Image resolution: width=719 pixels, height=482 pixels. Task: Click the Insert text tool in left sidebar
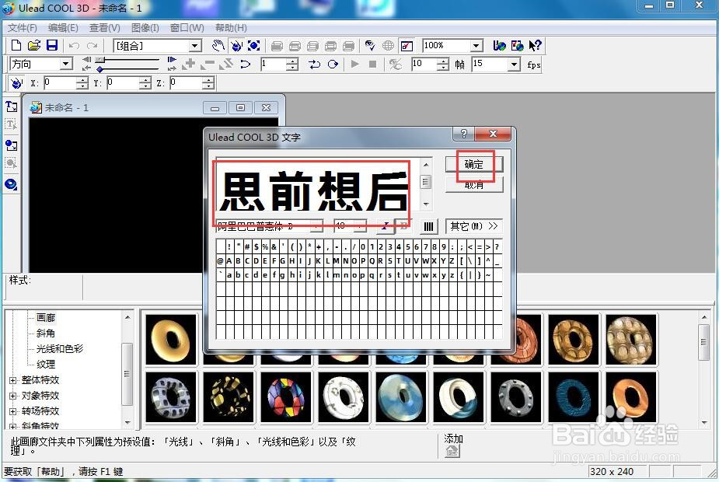[x=11, y=107]
